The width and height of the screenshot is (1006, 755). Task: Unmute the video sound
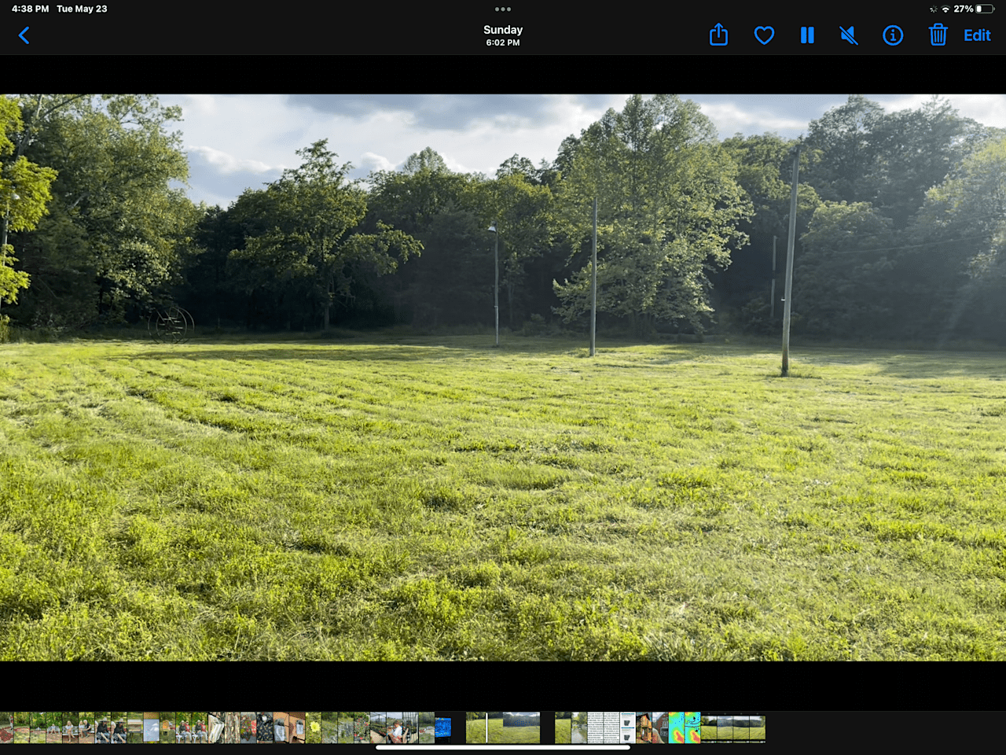[x=849, y=35]
